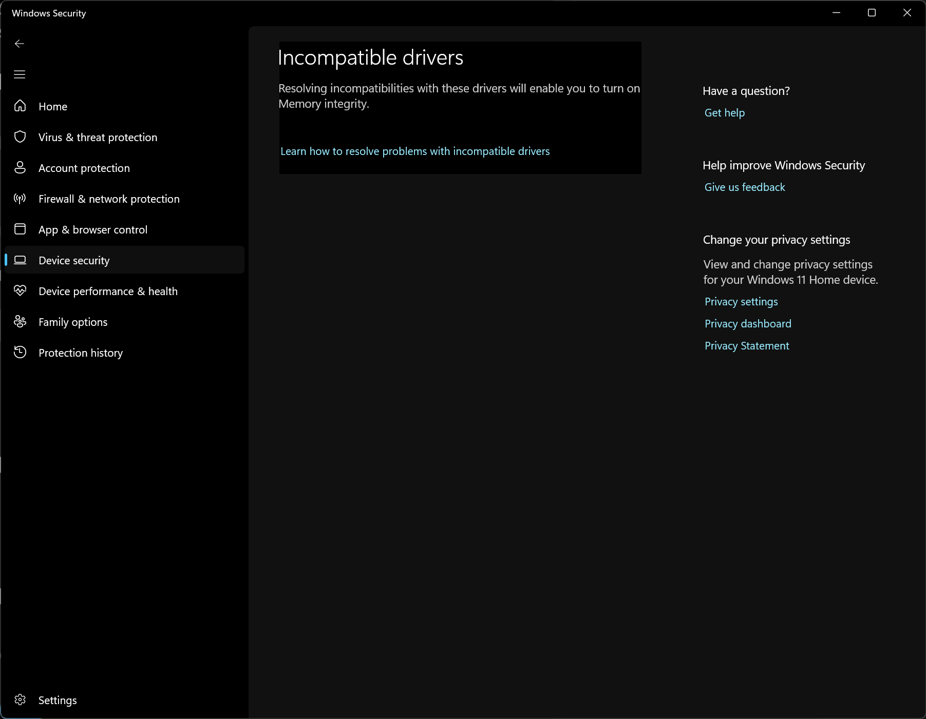This screenshot has width=926, height=719.
Task: Click the 'Resolving incompatibilities' description text
Action: [459, 96]
